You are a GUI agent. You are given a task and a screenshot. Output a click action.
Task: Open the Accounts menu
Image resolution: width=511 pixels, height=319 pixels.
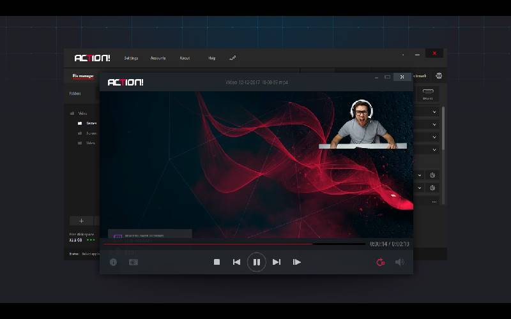coord(158,58)
